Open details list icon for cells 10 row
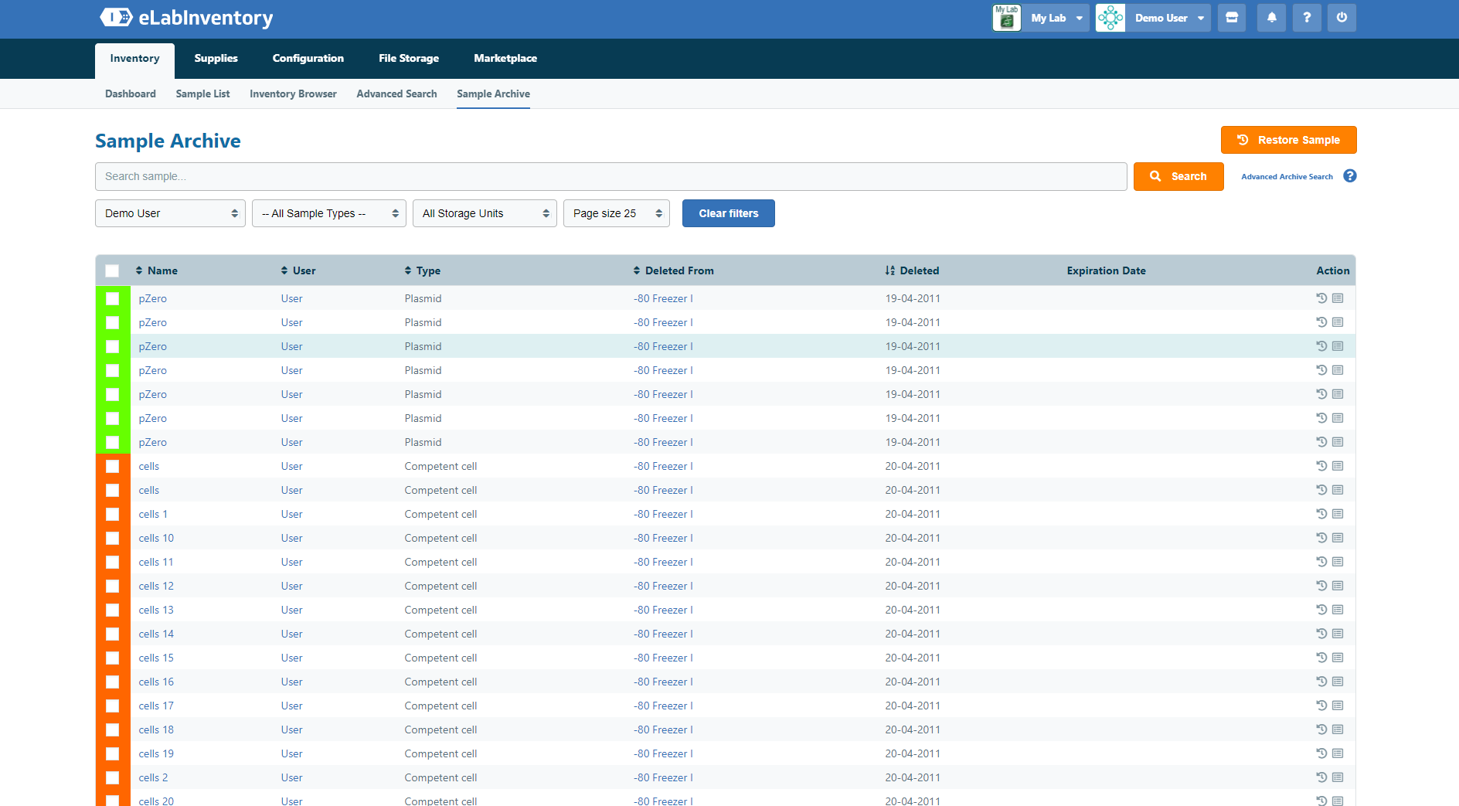Viewport: 1459px width, 806px height. click(x=1338, y=538)
